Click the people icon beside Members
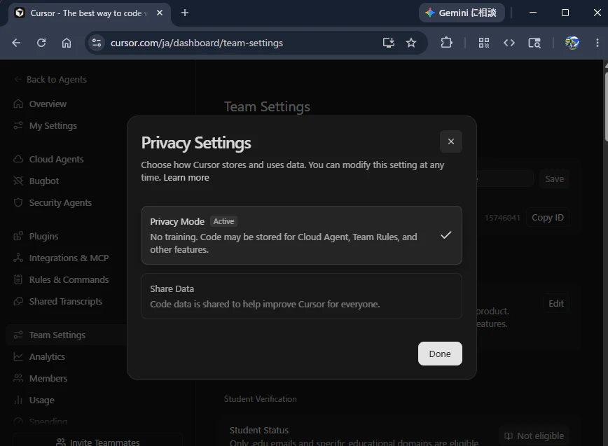 (x=18, y=378)
